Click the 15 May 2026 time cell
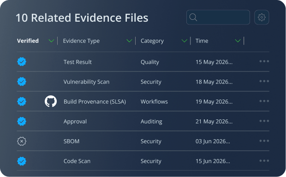This screenshot has height=177, width=286. 214,62
